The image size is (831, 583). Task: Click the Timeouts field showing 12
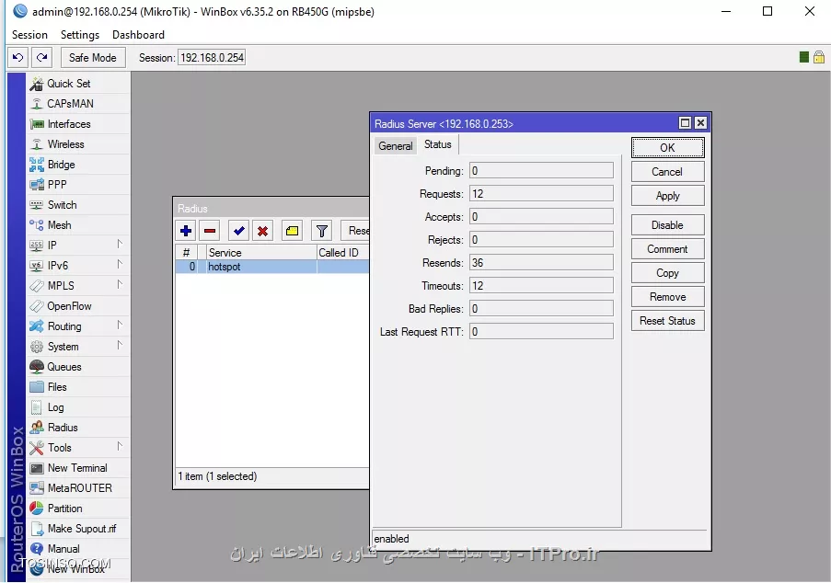coord(541,285)
